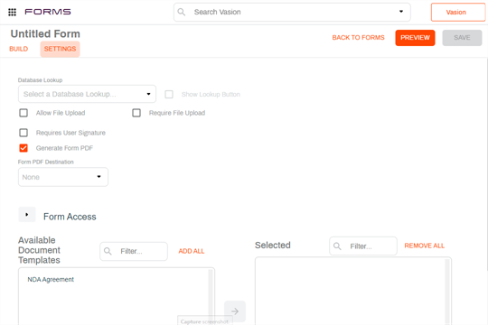Switch to the SETTINGS tab
Viewport: 488px width, 325px height.
[x=60, y=49]
